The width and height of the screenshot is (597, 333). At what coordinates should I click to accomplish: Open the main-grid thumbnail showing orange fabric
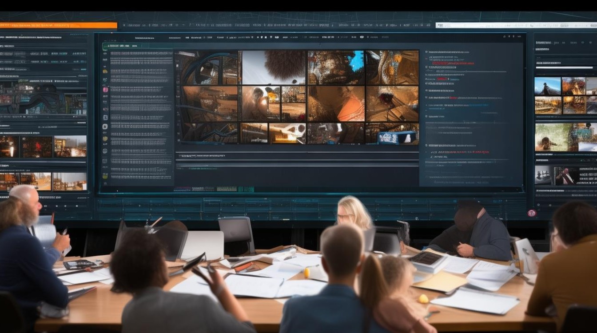point(336,103)
